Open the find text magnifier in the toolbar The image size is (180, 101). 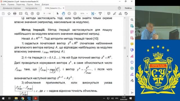(x=26, y=13)
